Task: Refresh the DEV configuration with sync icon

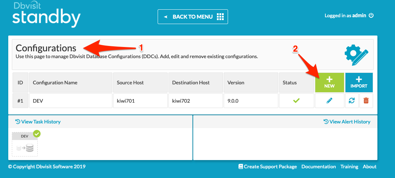Action: 352,101
